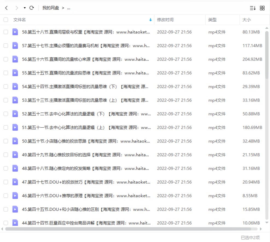Click video icon of 46.第四十六节 file
This screenshot has width=270, height=242.
[x=15, y=196]
